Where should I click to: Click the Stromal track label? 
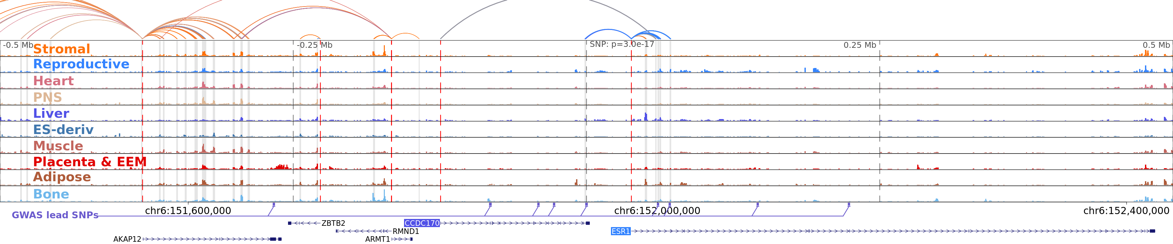tap(62, 49)
